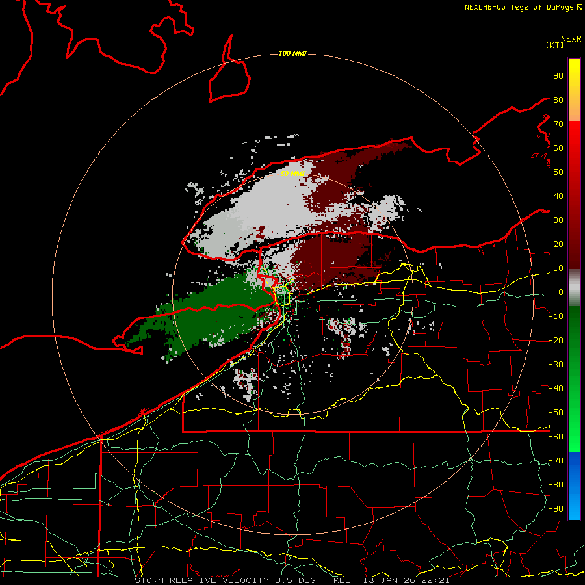Click the NEXLAB-College of DuPage credit text
Viewport: 585px width, 585px height.
point(519,7)
